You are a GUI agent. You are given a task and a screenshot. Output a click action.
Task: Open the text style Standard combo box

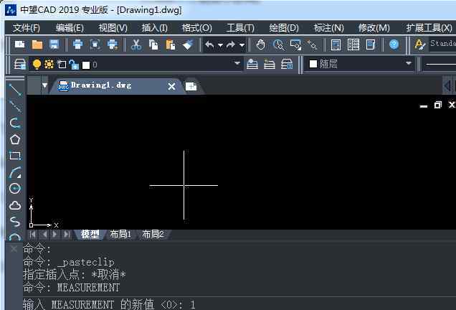pyautogui.click(x=442, y=44)
